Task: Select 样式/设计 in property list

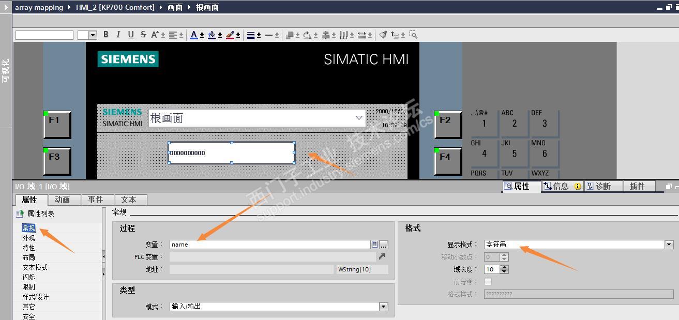Action: pyautogui.click(x=35, y=297)
